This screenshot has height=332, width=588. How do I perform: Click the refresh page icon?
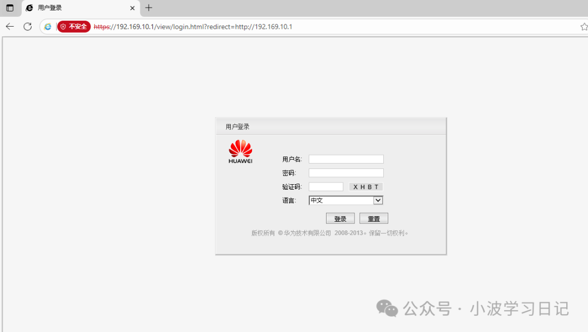pos(27,26)
